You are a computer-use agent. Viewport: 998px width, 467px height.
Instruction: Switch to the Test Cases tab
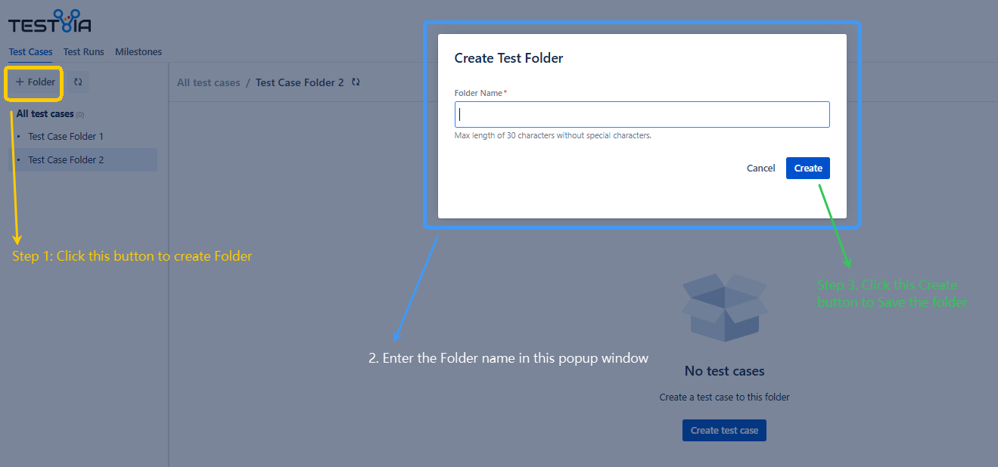pyautogui.click(x=31, y=52)
